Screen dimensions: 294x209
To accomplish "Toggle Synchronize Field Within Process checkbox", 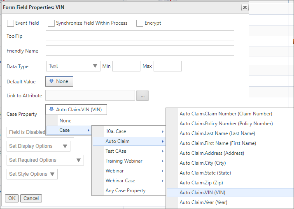I will (x=51, y=23).
